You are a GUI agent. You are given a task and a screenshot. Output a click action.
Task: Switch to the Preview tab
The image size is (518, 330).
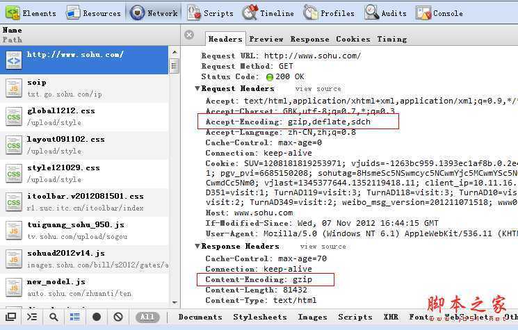(x=266, y=39)
